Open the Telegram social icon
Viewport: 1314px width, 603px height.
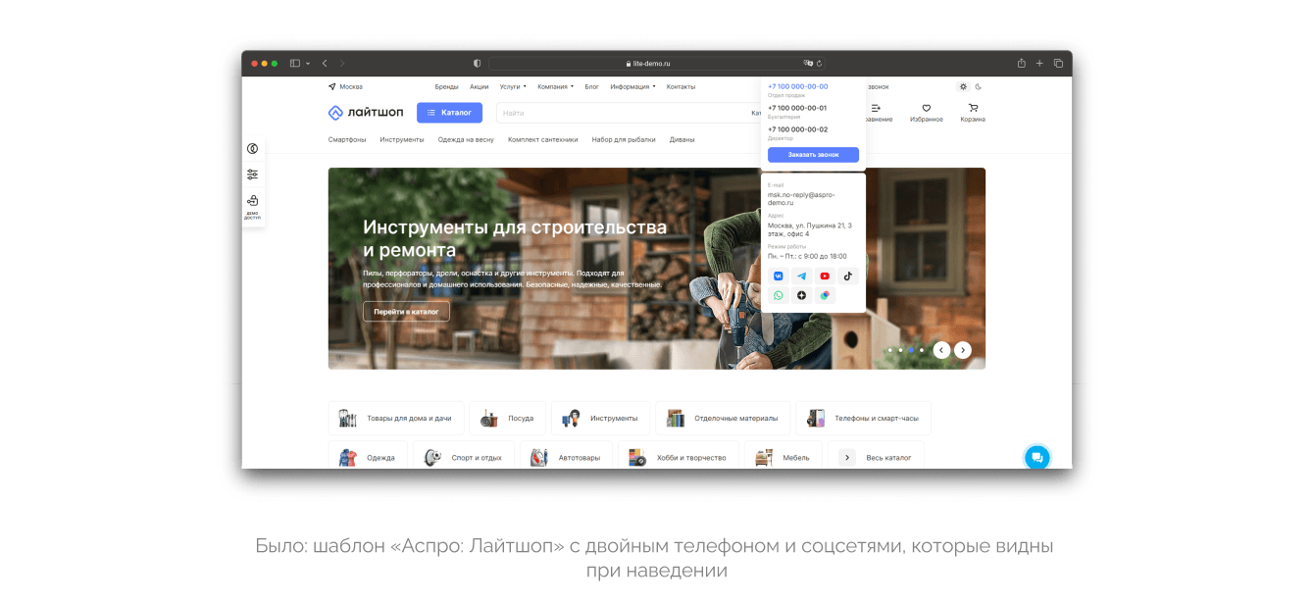pos(802,276)
